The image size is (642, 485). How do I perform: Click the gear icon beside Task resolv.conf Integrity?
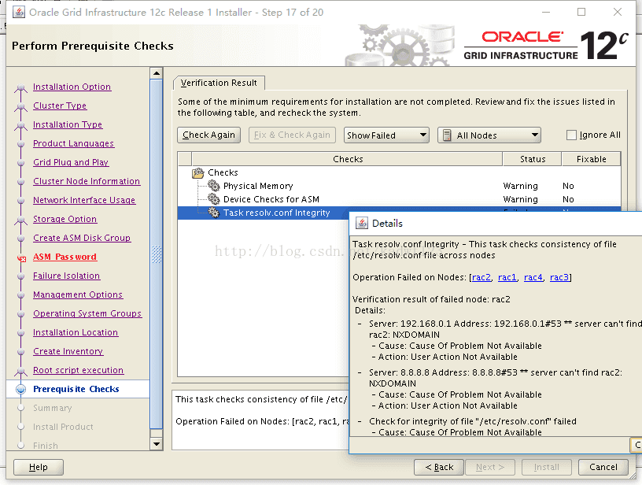(214, 213)
